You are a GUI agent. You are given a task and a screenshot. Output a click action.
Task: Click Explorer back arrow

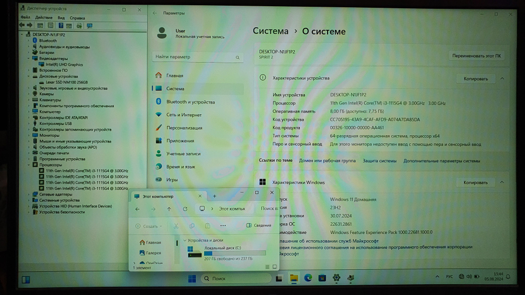coord(138,209)
